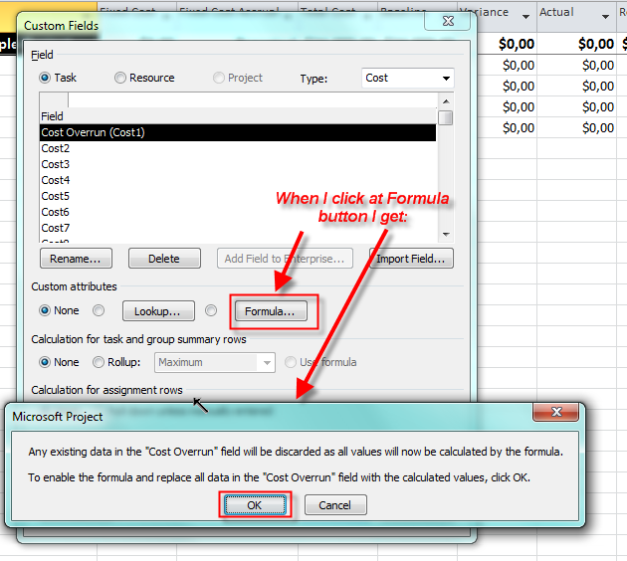Select the Task radio button
Screen dimensions: 627x561
46,78
